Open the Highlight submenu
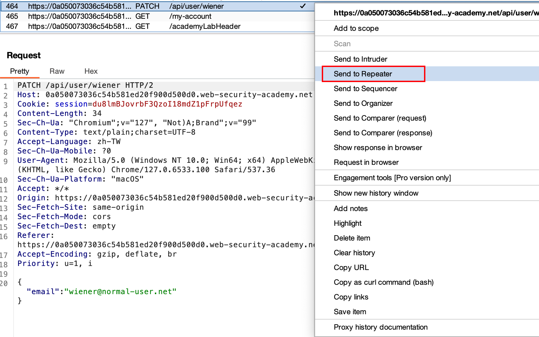This screenshot has height=337, width=539. [x=427, y=223]
